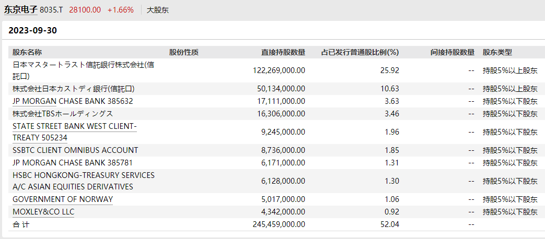The image size is (545, 239).
Task: Click the 合计 total row
Action: point(22,224)
